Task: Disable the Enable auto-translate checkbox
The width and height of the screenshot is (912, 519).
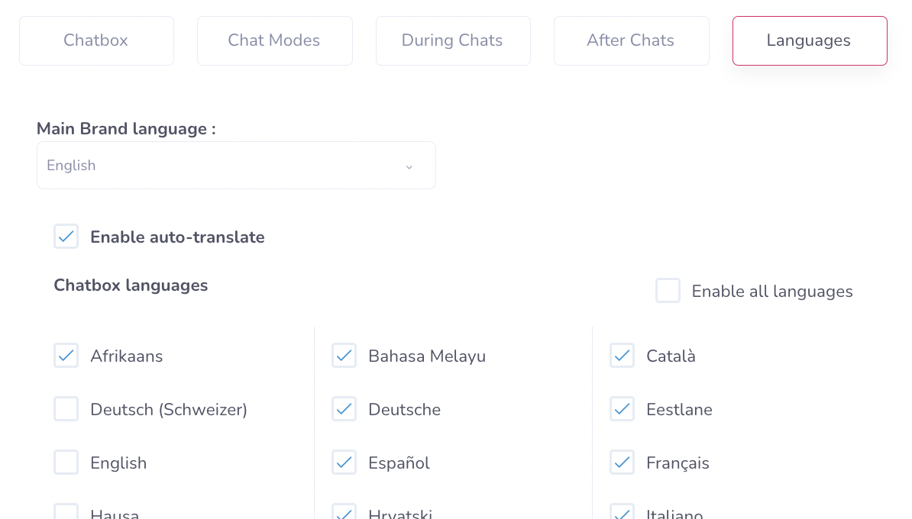Action: tap(66, 237)
